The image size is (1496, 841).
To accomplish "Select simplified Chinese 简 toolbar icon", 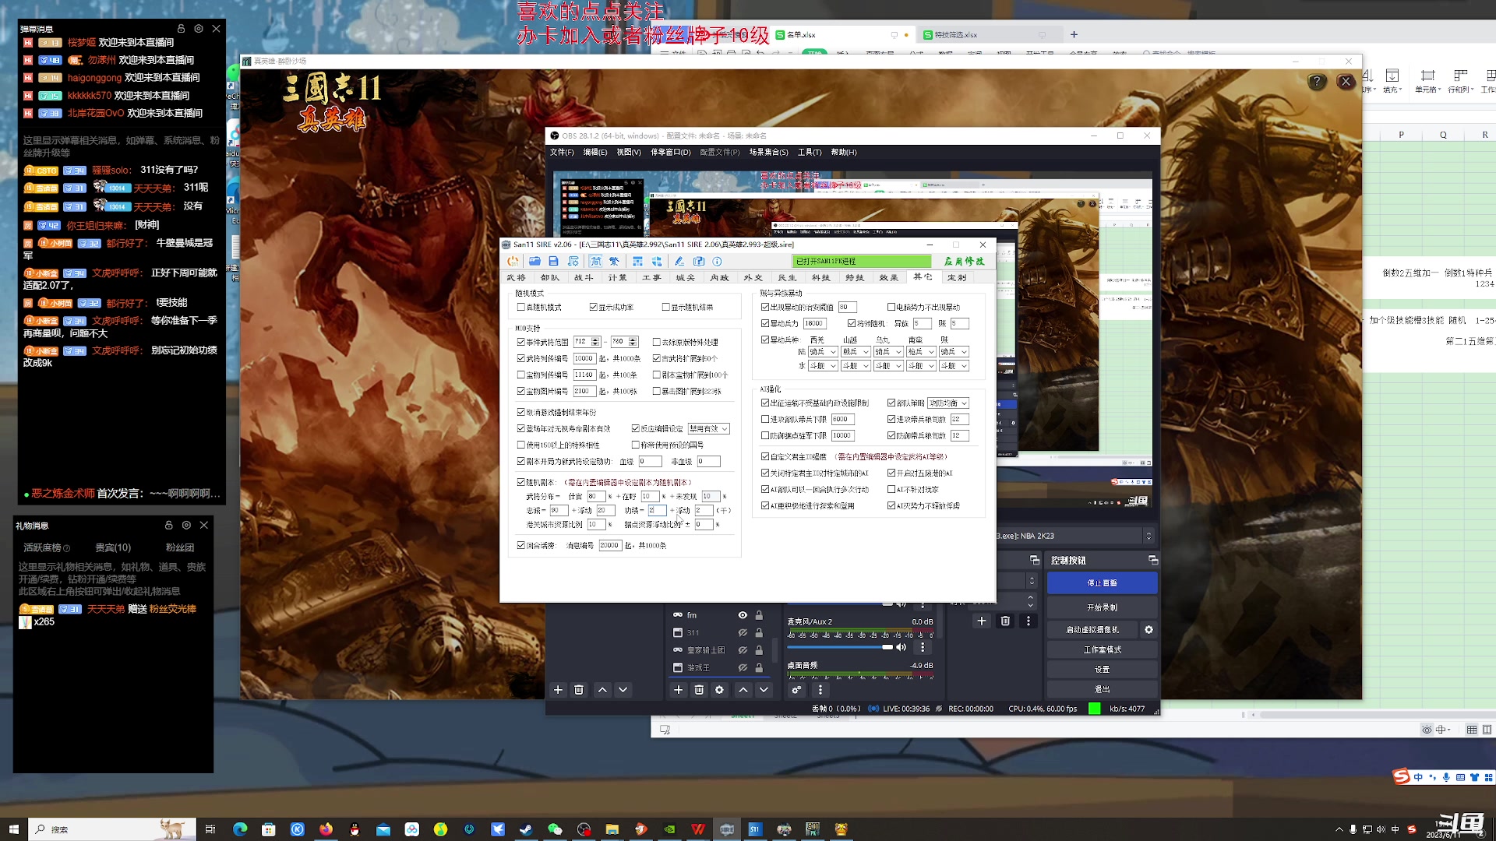I will click(596, 262).
